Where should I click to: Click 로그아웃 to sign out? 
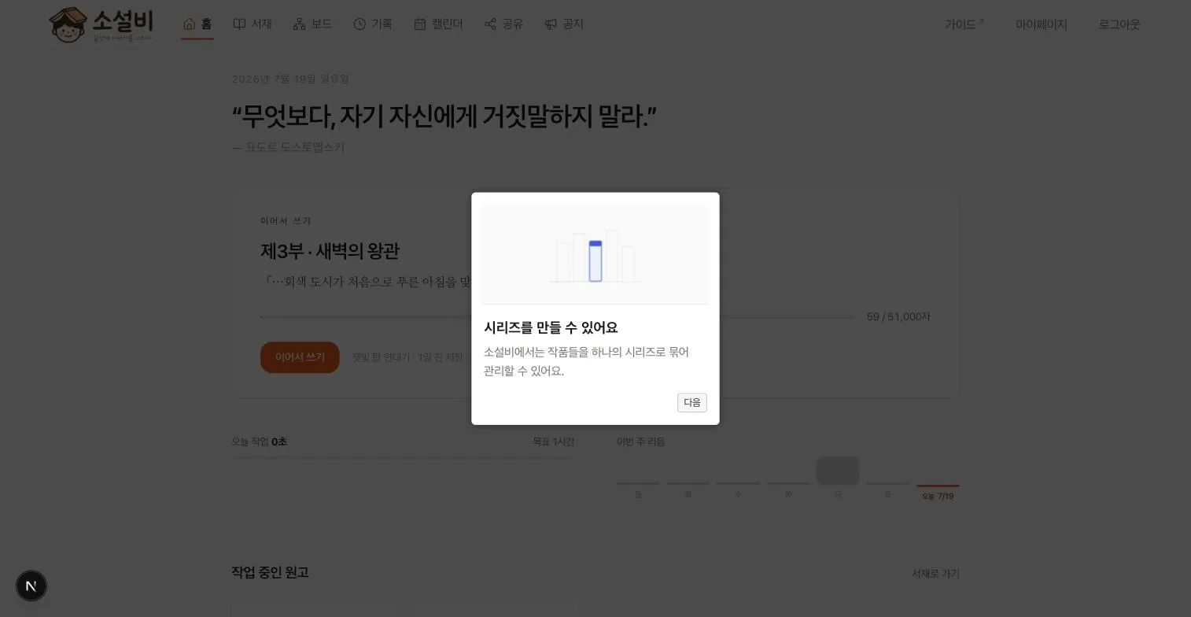(1119, 24)
